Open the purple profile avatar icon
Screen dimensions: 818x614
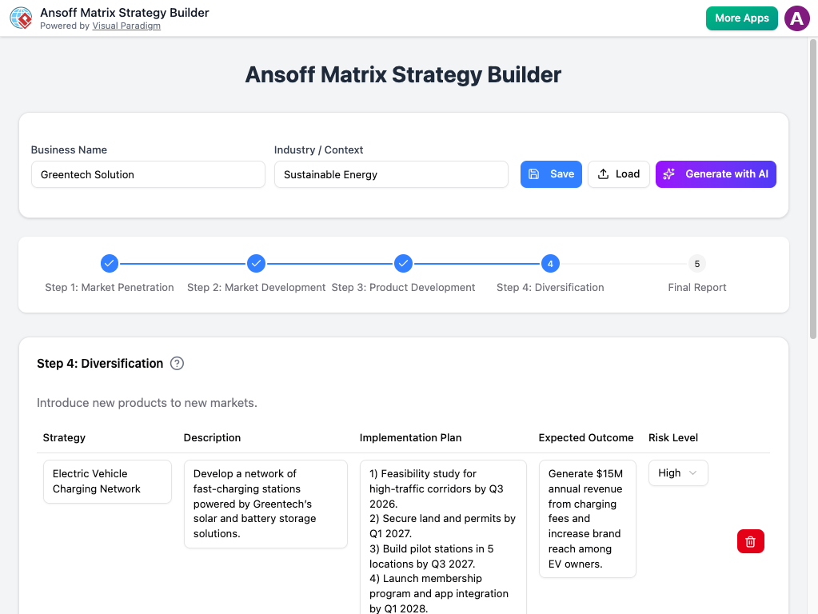tap(797, 18)
